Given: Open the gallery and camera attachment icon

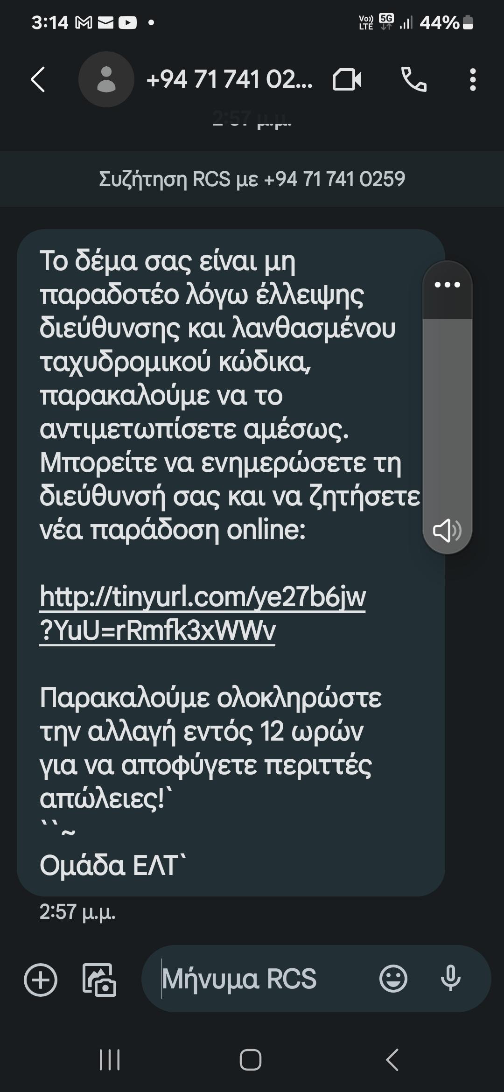Looking at the screenshot, I should click(x=99, y=979).
